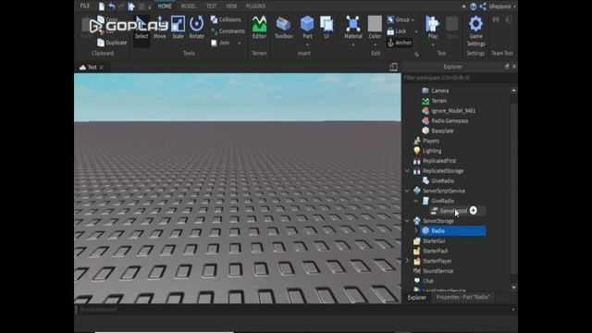The height and width of the screenshot is (333, 592).
Task: Insert a new Part
Action: [307, 27]
